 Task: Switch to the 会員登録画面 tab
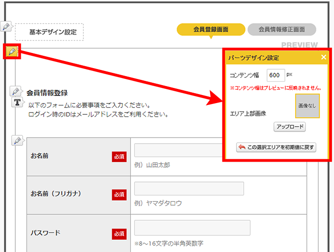211,29
